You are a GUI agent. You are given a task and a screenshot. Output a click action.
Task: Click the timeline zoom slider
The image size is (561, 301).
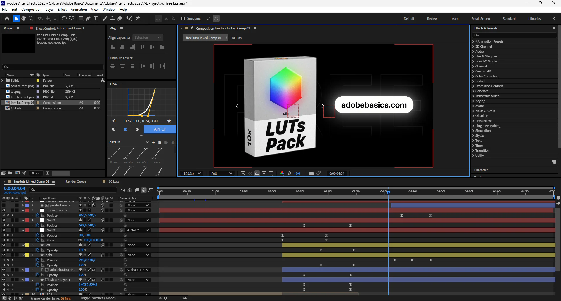tap(172, 298)
